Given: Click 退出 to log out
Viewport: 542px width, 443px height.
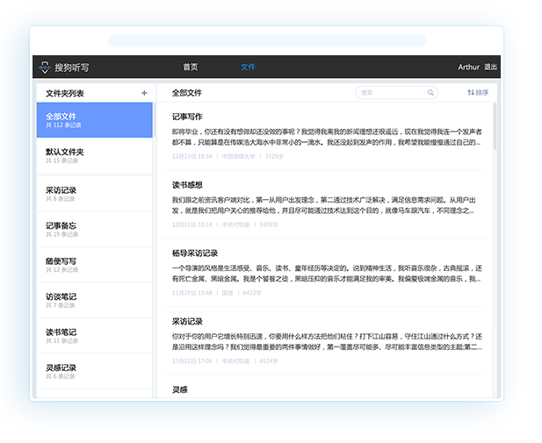Looking at the screenshot, I should [490, 67].
